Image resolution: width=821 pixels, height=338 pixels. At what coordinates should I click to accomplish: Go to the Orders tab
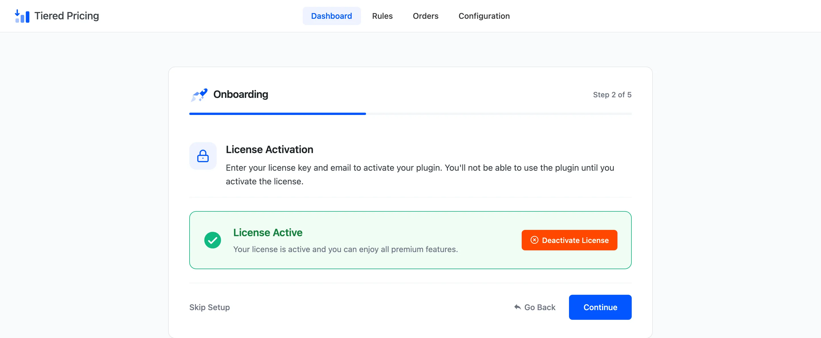(x=426, y=16)
